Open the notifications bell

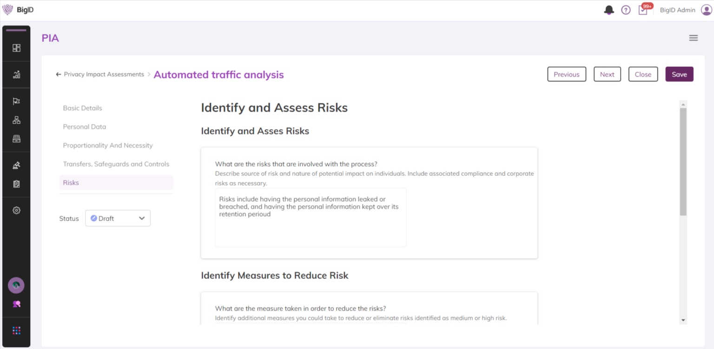coord(608,10)
